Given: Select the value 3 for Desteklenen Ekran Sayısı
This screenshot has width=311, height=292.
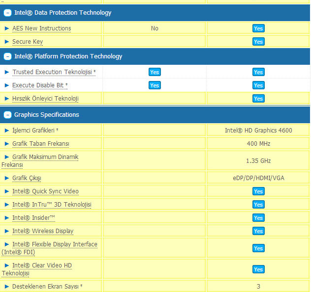Looking at the screenshot, I should click(258, 287).
